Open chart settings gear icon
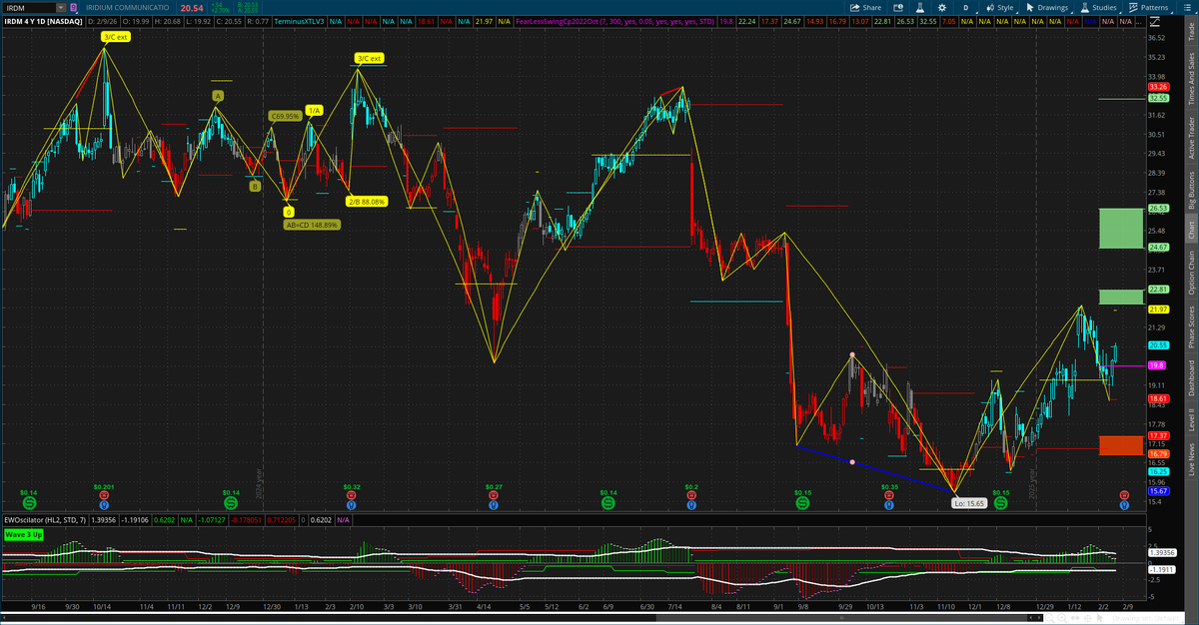Screen dimensions: 1199x625 (x=943, y=7)
